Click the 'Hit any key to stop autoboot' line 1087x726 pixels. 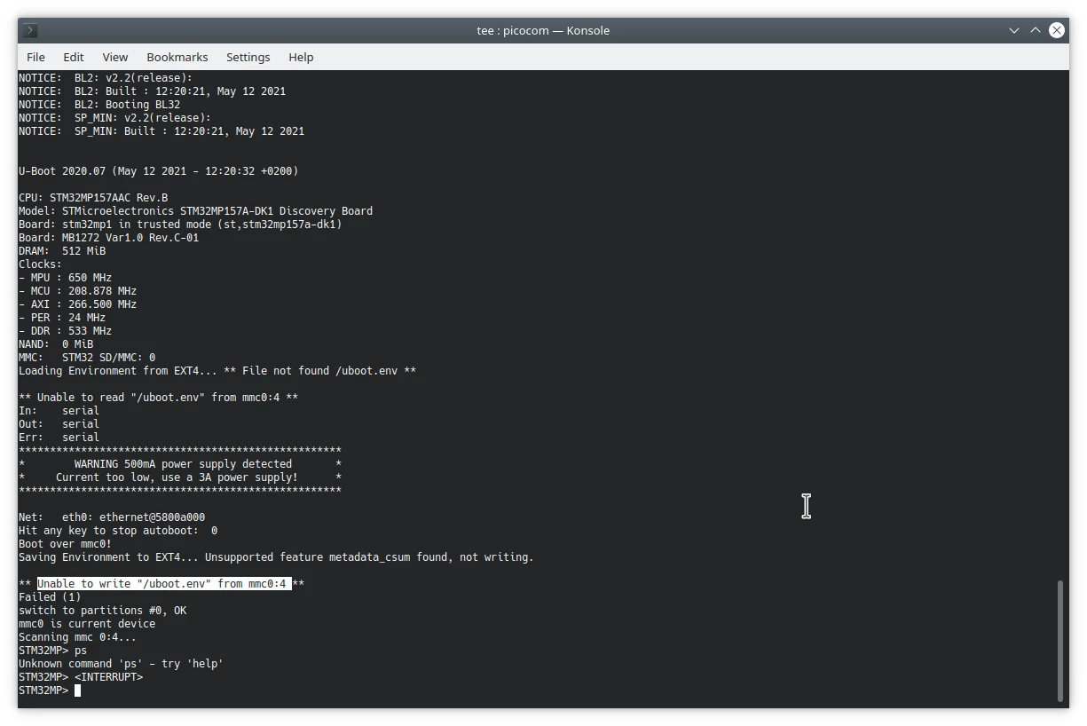click(x=118, y=531)
